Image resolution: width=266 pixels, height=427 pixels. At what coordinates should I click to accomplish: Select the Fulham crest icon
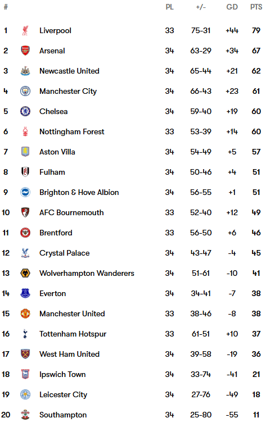(25, 172)
